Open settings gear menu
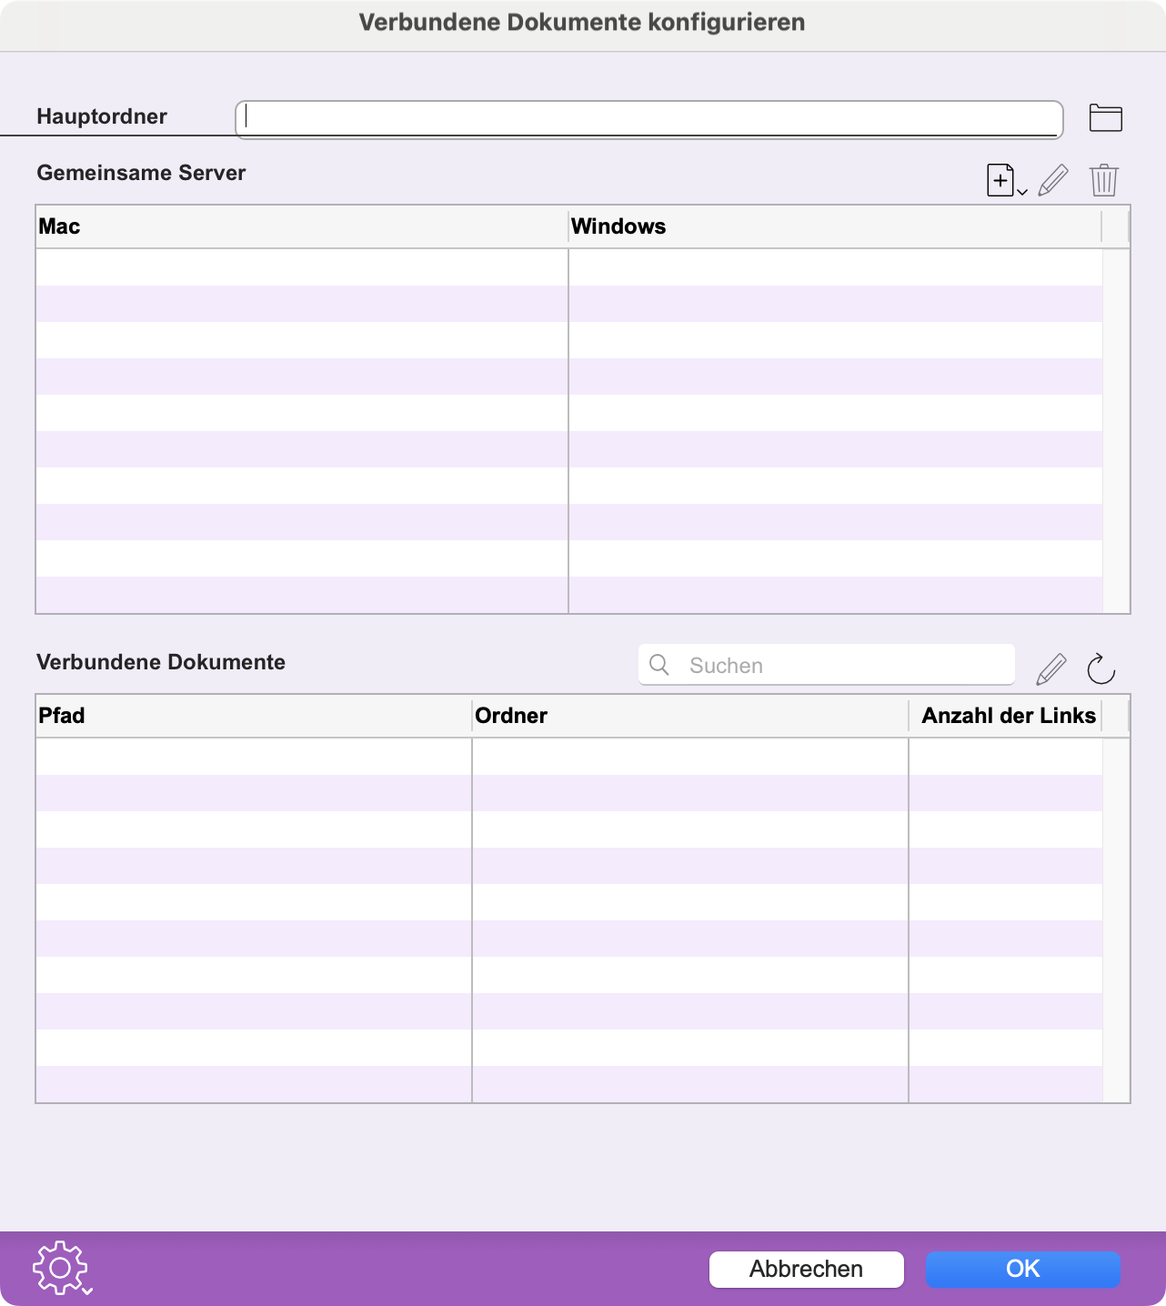Viewport: 1166px width, 1306px height. [x=63, y=1268]
